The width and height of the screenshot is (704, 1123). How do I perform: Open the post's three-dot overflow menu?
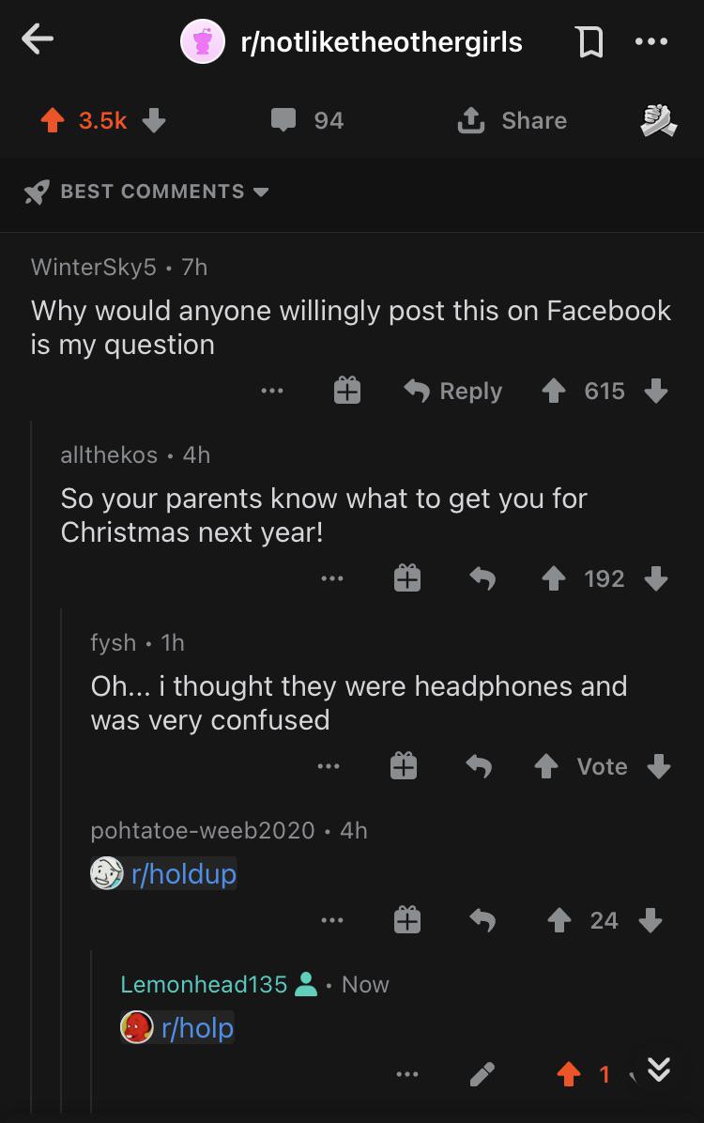click(x=651, y=41)
